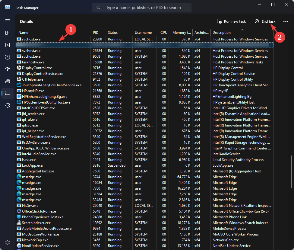The width and height of the screenshot is (294, 250).
Task: Expand the hamburger navigation menu
Action: pos(8,21)
